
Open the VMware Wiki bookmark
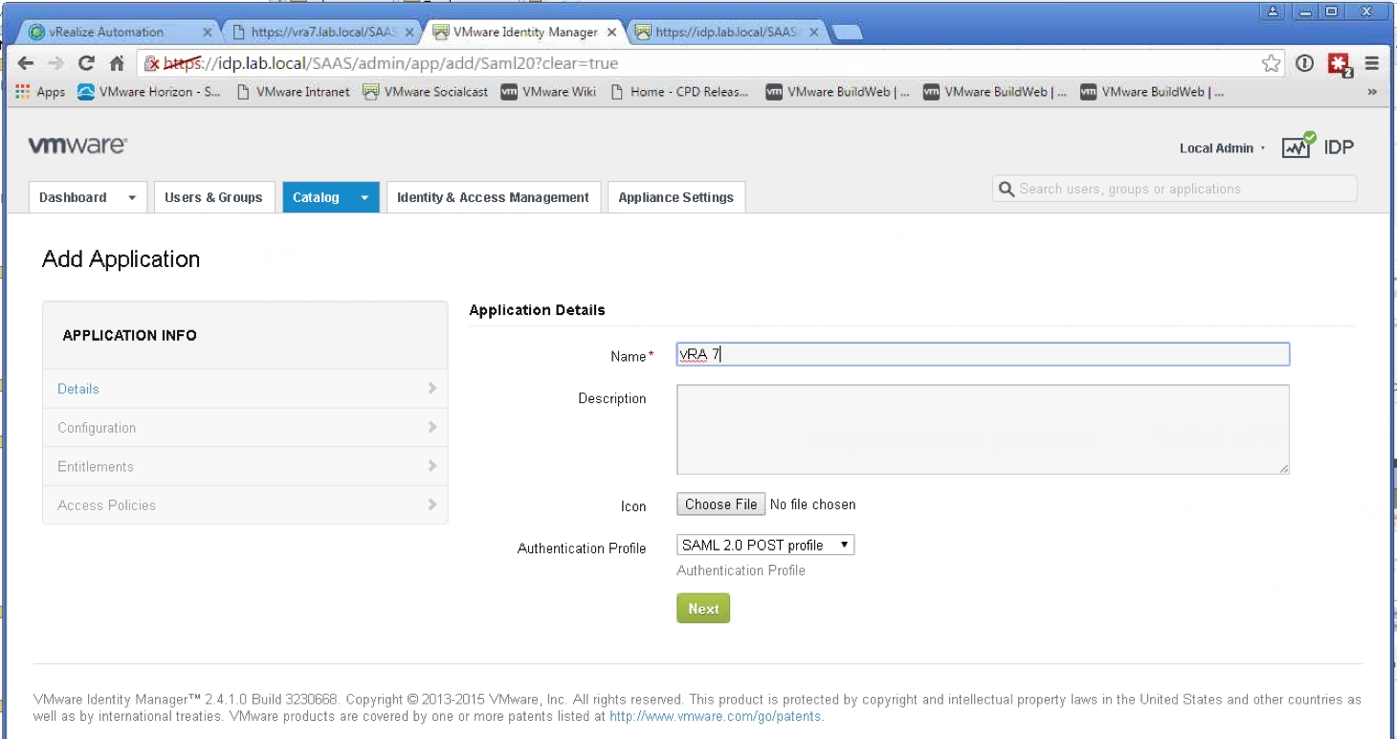(x=548, y=92)
